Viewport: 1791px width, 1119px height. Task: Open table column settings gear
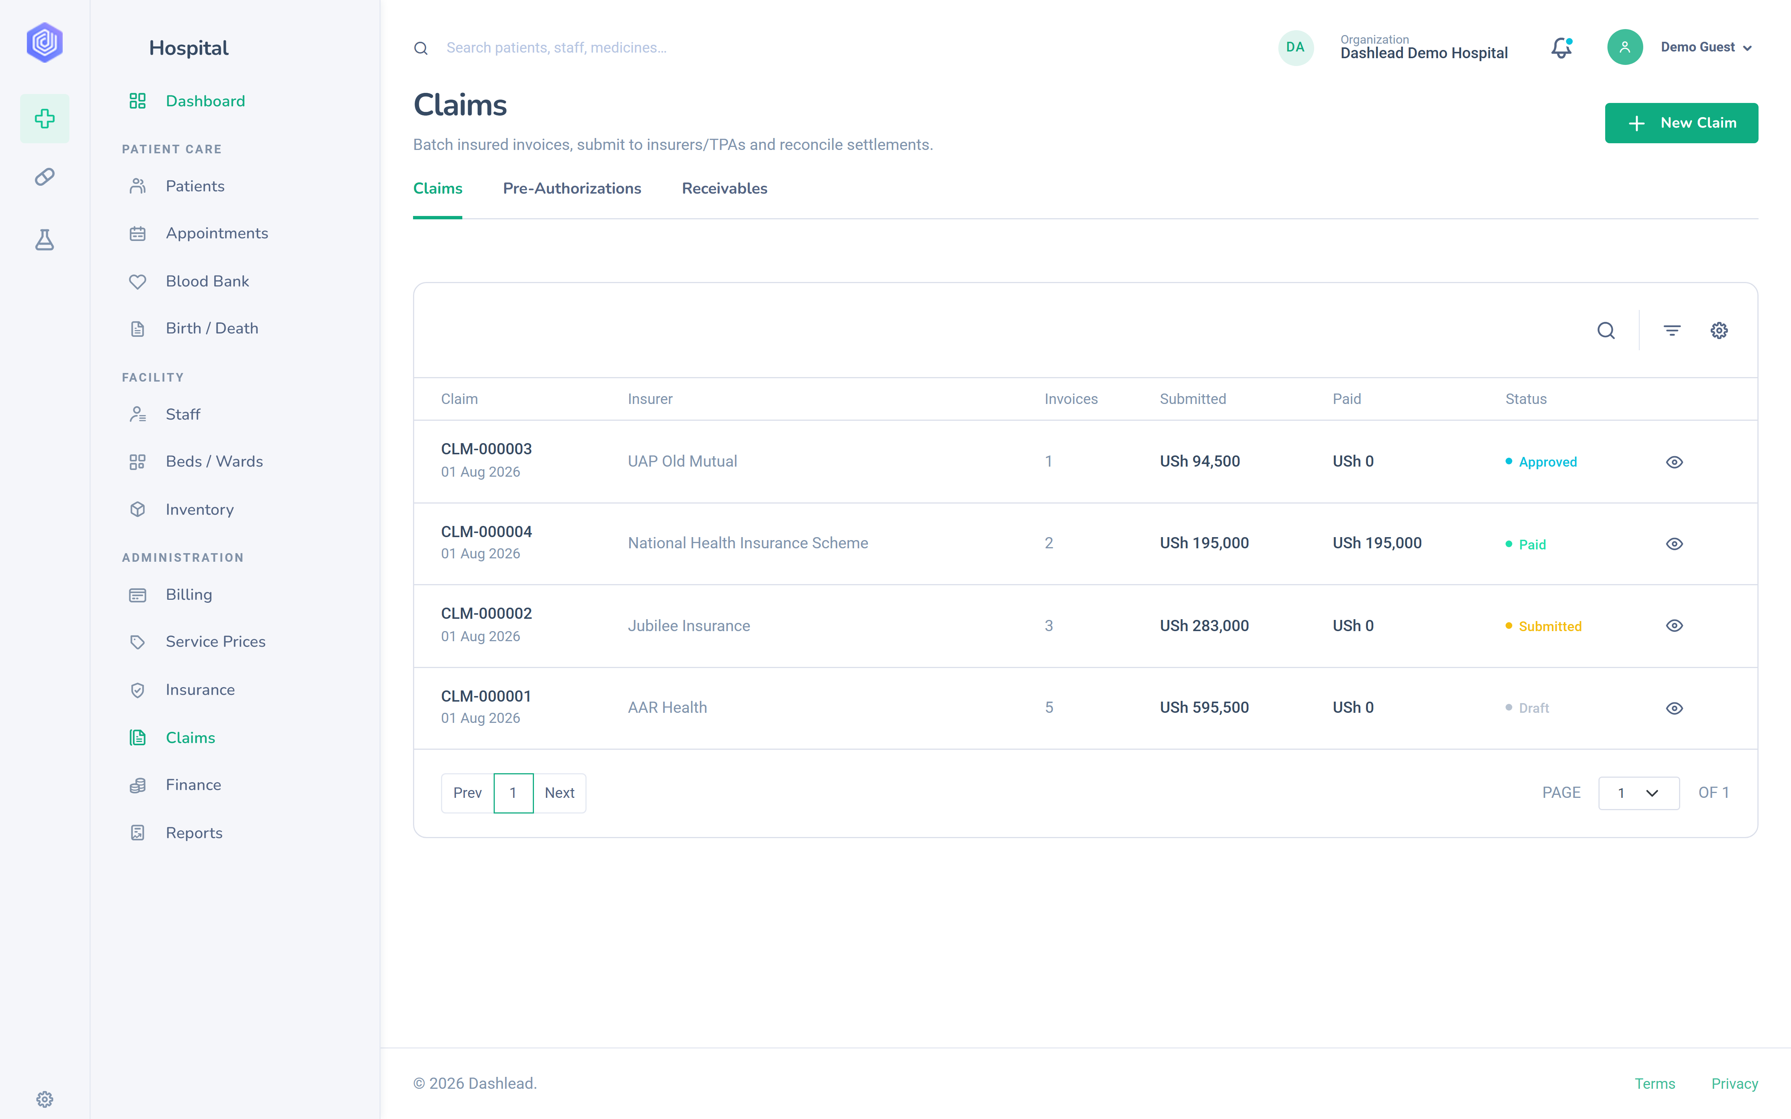point(1719,330)
